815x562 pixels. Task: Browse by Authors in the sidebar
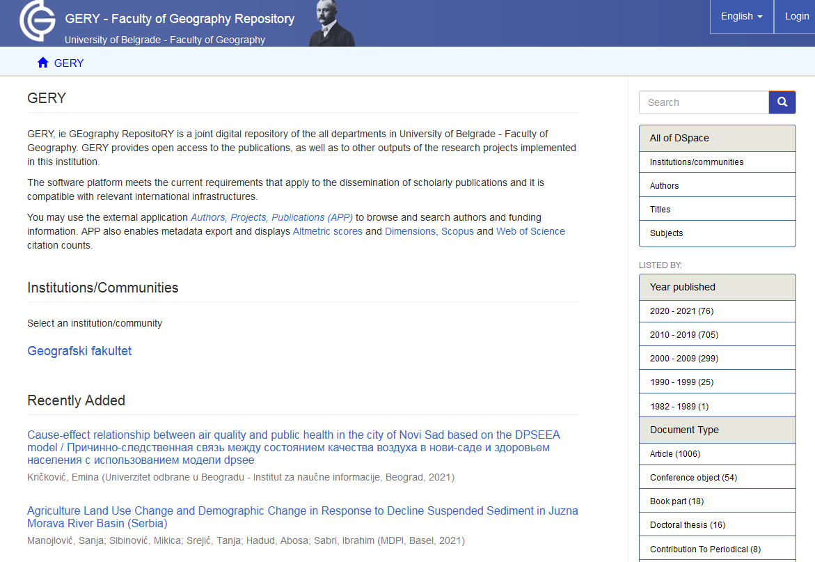pos(664,186)
